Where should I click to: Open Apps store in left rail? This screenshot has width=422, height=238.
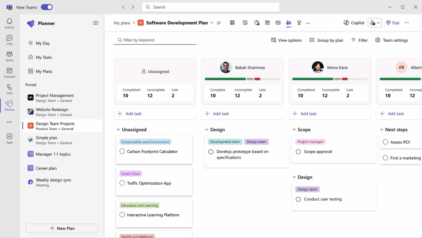pyautogui.click(x=9, y=138)
